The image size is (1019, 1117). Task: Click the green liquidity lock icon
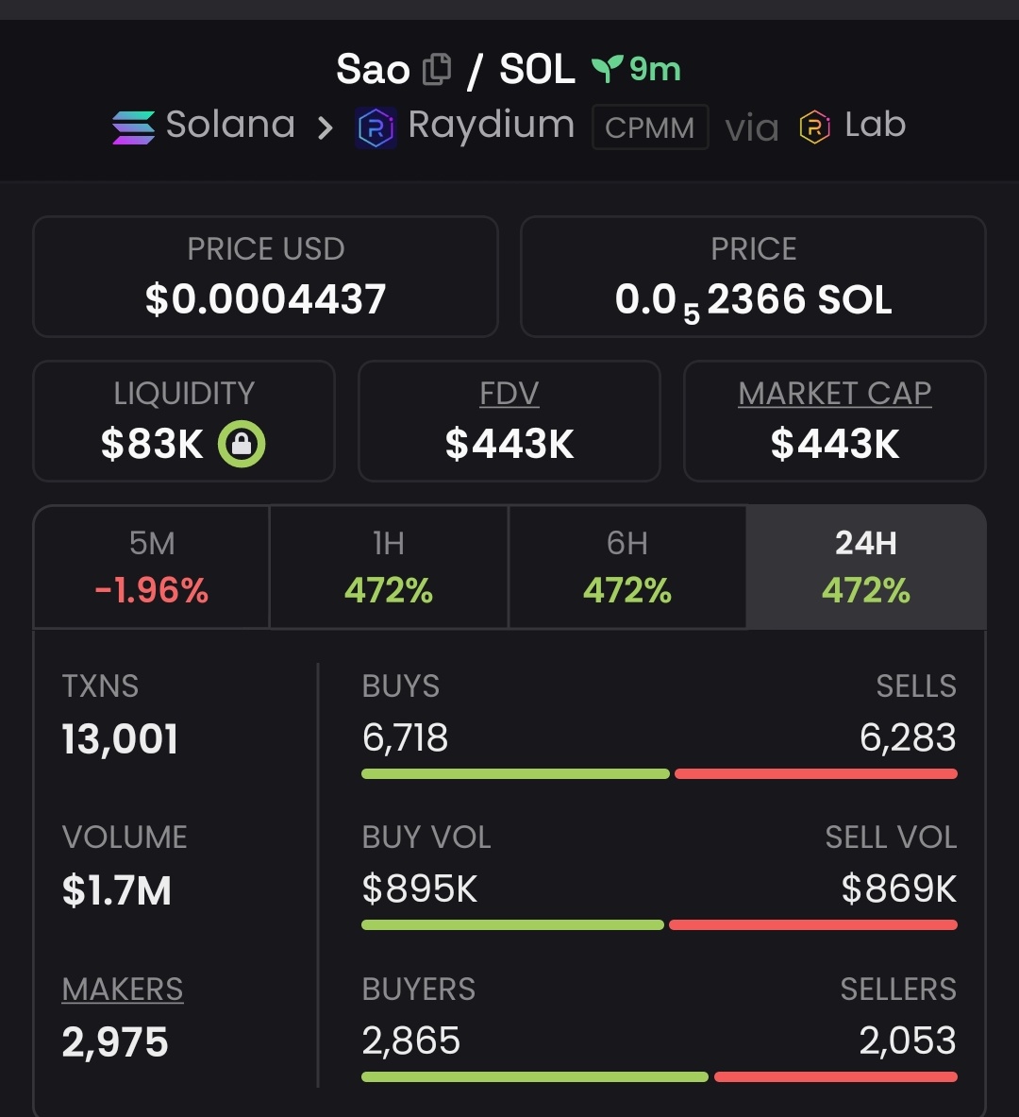pyautogui.click(x=242, y=444)
